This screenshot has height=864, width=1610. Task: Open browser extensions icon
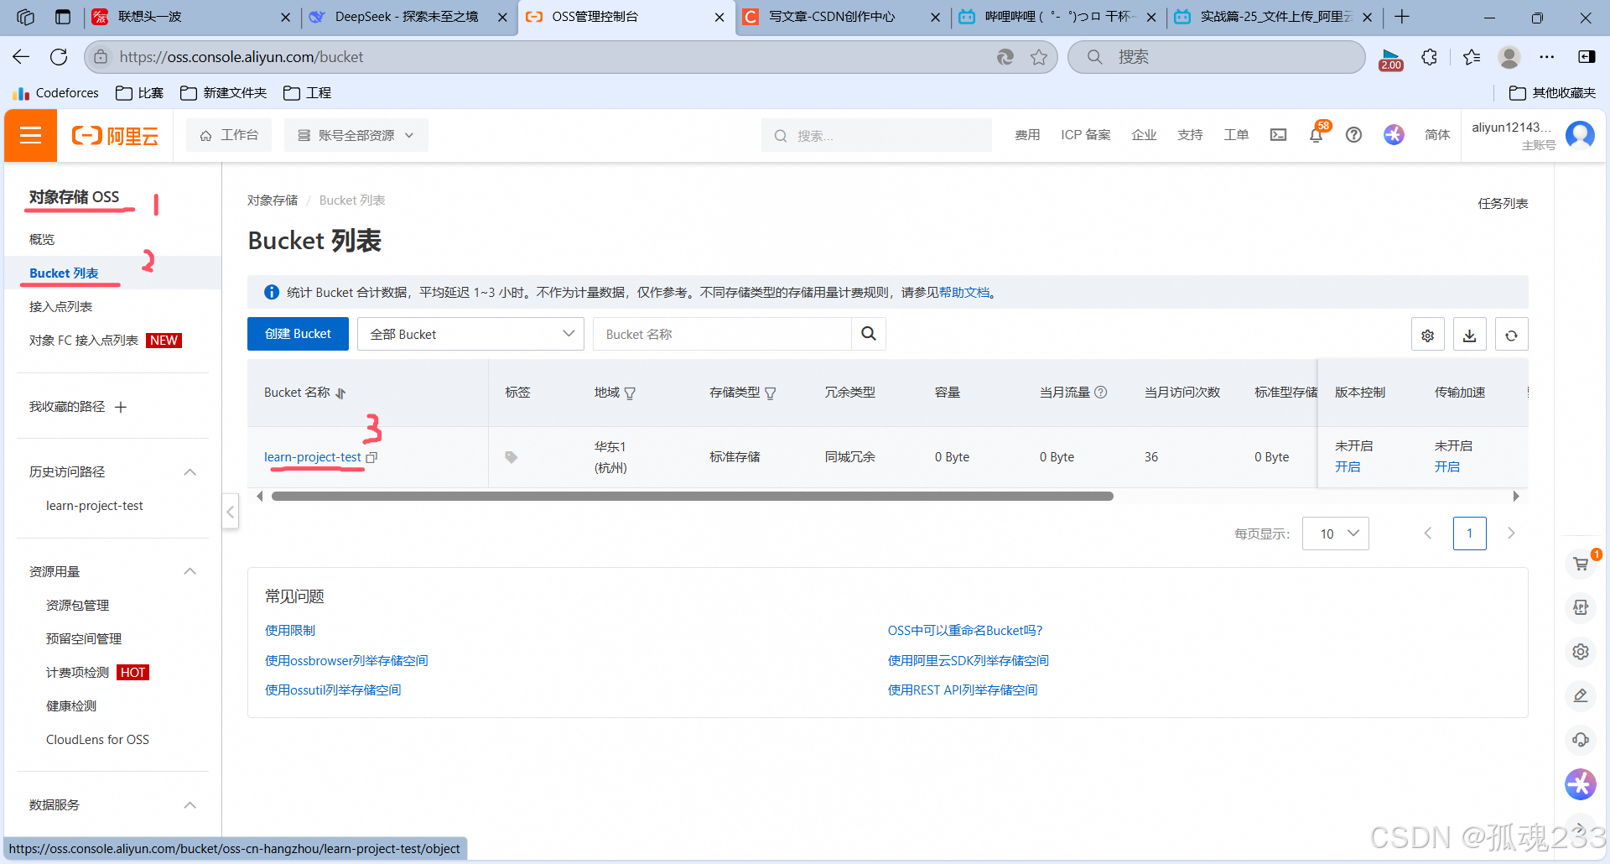(x=1430, y=56)
